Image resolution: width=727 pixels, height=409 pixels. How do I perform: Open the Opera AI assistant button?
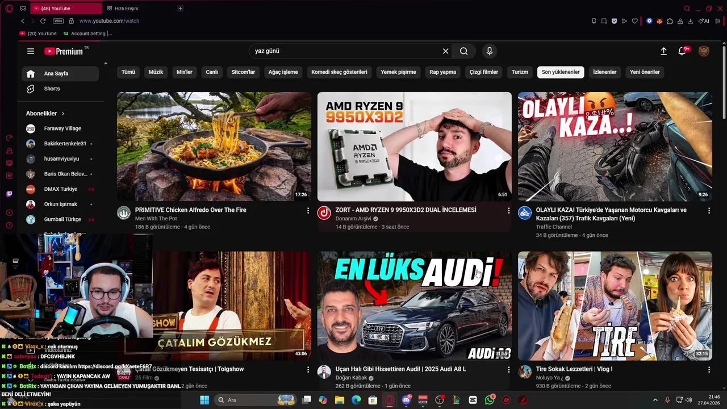(704, 21)
